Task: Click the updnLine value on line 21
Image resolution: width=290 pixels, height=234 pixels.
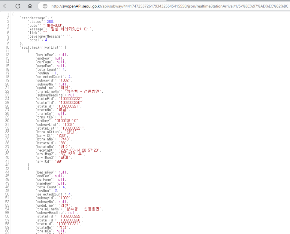Action: tap(65, 88)
